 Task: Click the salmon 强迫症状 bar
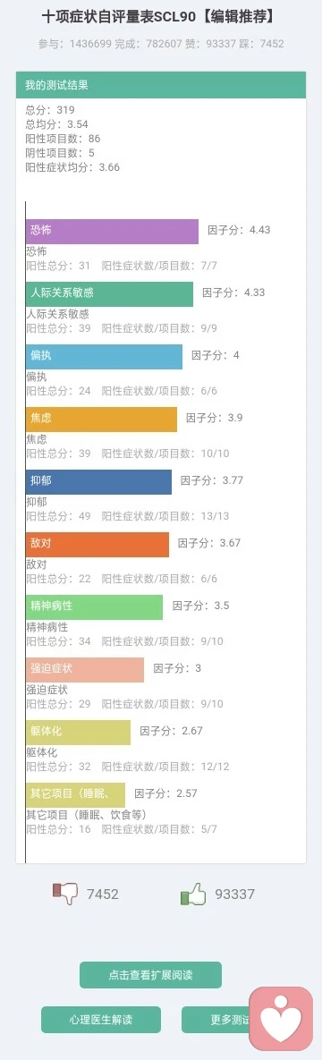click(x=85, y=669)
